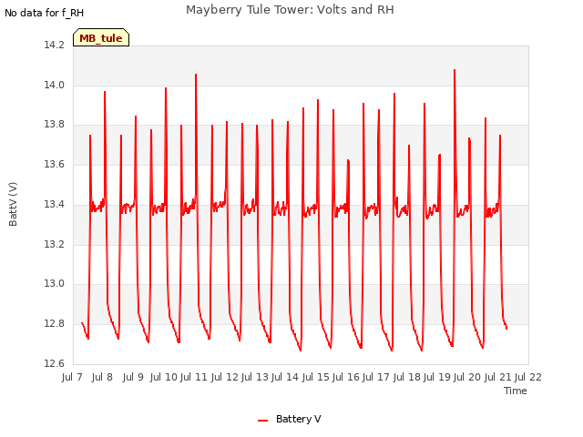Viewport: 583px width, 437px height.
Task: Click the Jul 19 tick label
Action: tap(437, 377)
